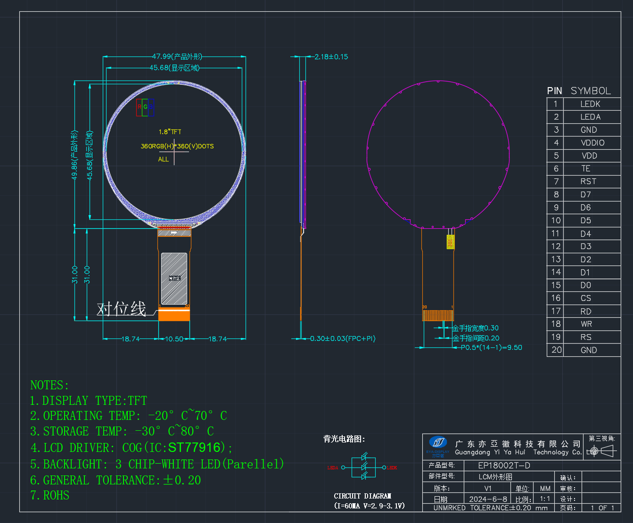This screenshot has width=633, height=523.
Task: Select CS in pin 16 row
Action: 586,298
